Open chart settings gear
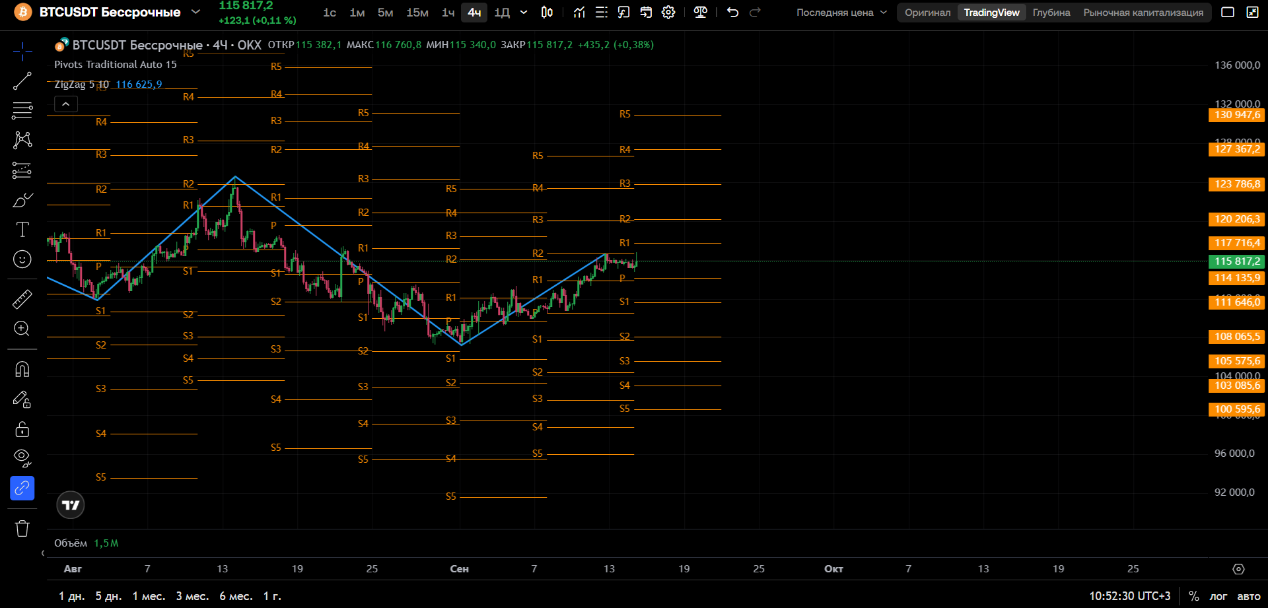 coord(668,12)
